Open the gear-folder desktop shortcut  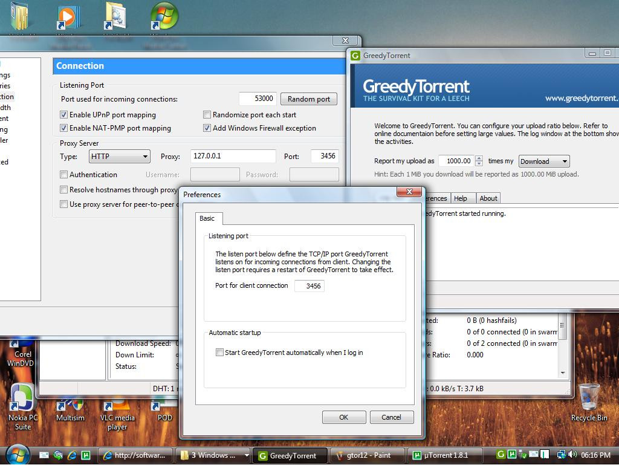pyautogui.click(x=115, y=16)
